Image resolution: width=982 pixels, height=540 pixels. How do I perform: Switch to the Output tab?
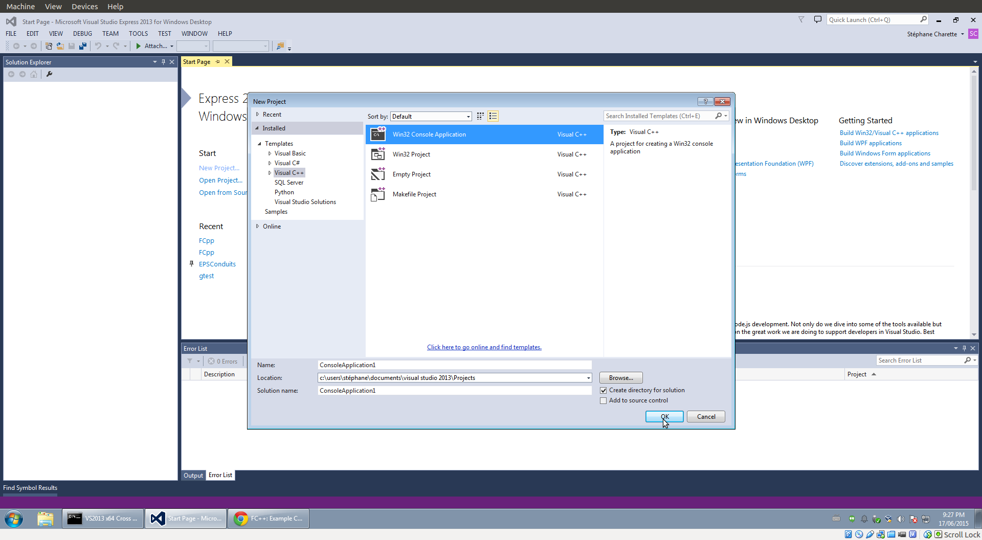point(193,475)
